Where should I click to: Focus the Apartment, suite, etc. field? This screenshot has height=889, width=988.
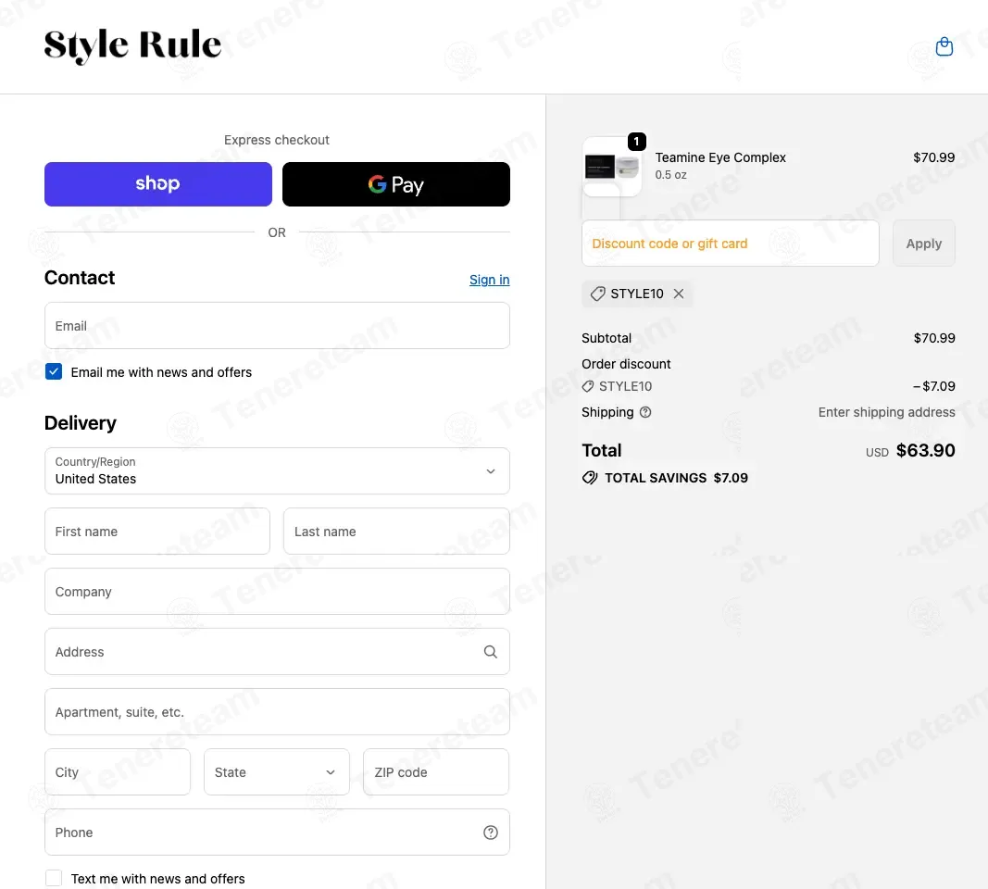pos(277,712)
